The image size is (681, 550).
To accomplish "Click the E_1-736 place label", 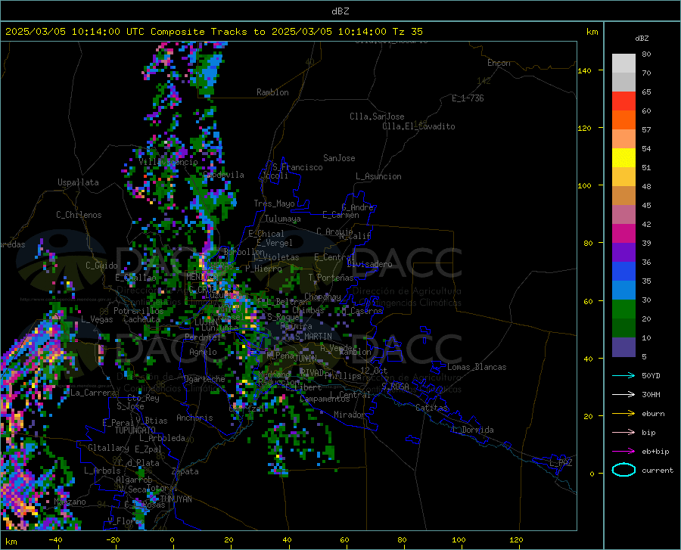I will tap(468, 98).
